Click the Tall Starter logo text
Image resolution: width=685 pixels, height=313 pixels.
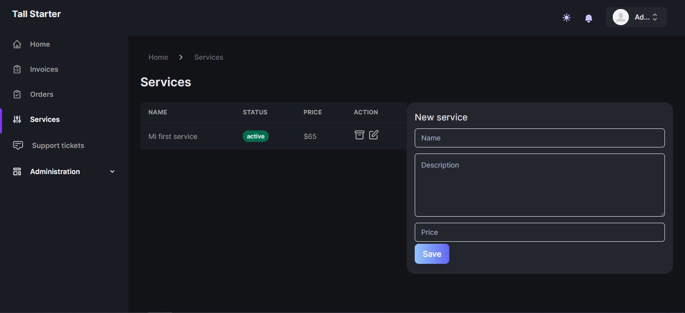click(37, 14)
